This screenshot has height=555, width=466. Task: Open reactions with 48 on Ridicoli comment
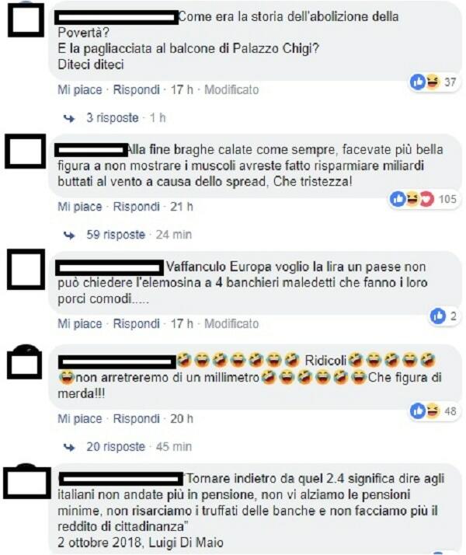[434, 411]
